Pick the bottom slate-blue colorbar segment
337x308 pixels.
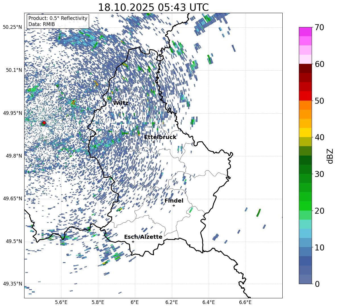click(305, 279)
